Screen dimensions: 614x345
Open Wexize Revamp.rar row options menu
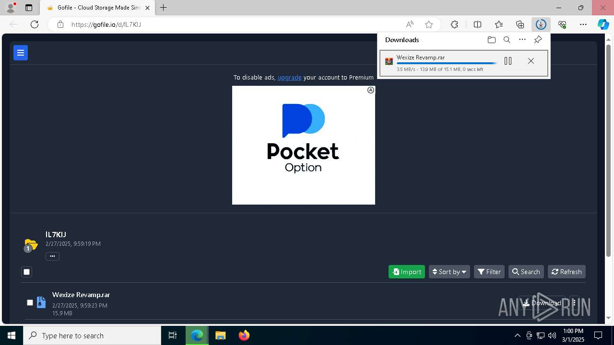[x=574, y=303]
